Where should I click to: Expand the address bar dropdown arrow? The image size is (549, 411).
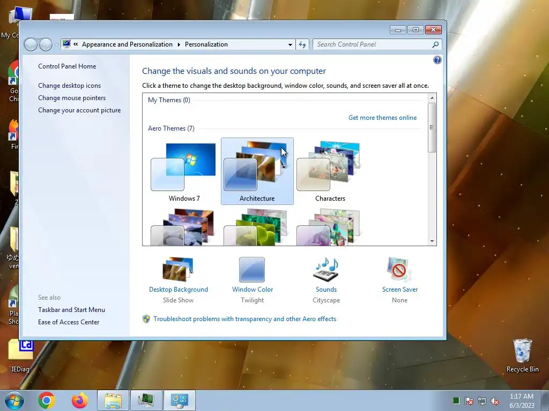290,45
